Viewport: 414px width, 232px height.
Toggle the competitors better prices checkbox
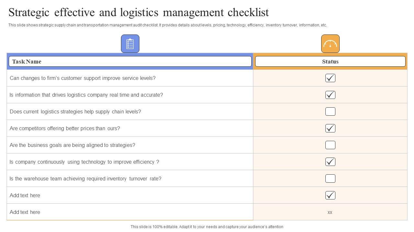pyautogui.click(x=330, y=128)
